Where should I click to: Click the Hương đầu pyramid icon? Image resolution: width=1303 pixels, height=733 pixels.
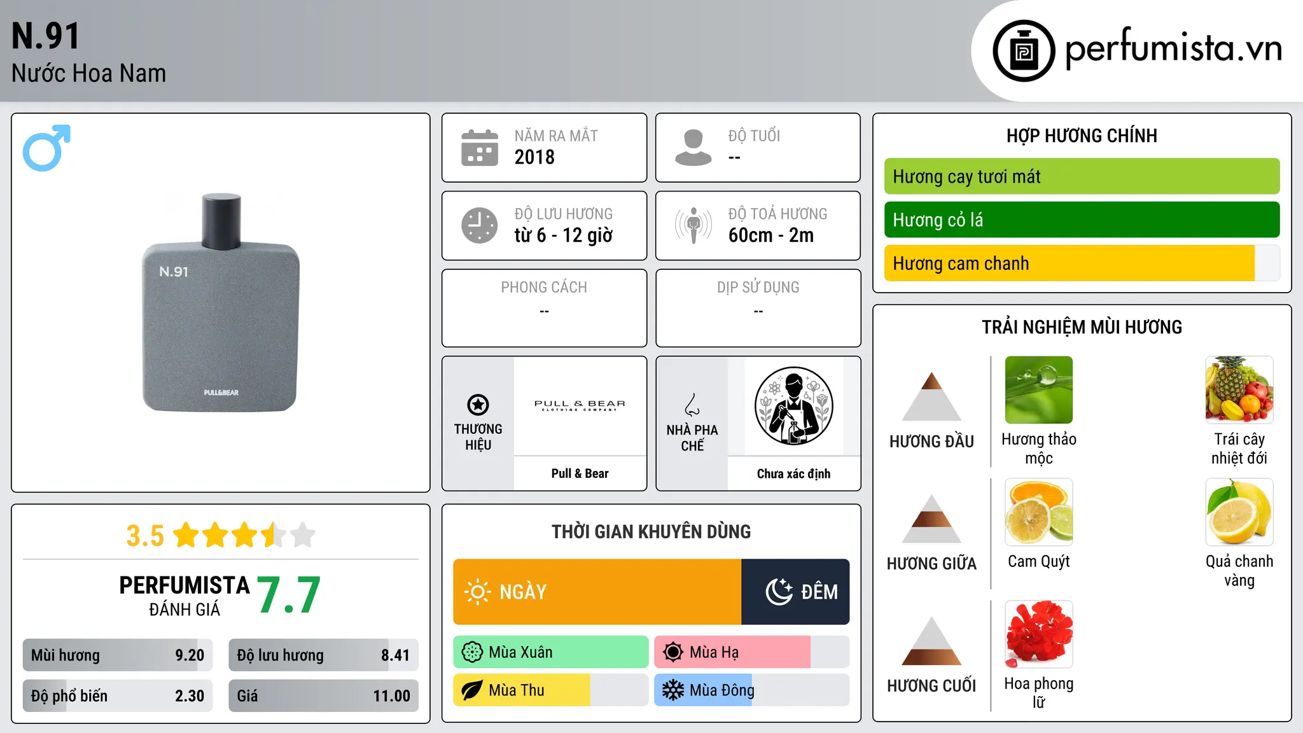931,396
